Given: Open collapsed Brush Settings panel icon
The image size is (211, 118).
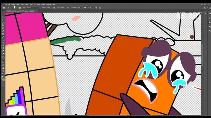Looking at the screenshot, I should pyautogui.click(x=205, y=13).
